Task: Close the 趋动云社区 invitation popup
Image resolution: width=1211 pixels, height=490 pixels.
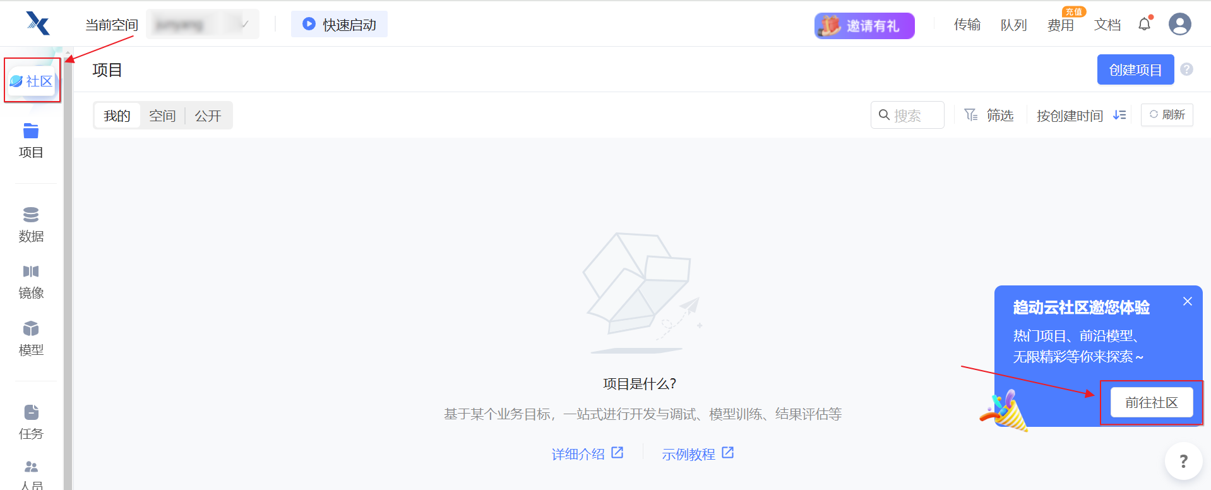Action: pos(1187,301)
